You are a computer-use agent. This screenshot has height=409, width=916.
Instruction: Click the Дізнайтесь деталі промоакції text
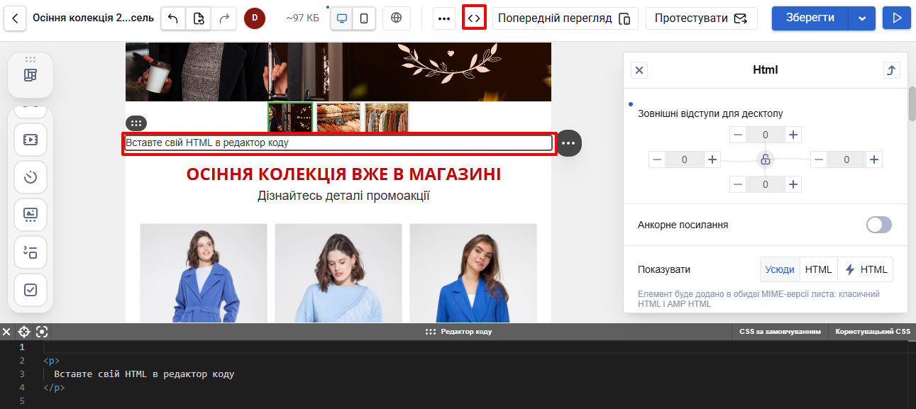tap(343, 196)
